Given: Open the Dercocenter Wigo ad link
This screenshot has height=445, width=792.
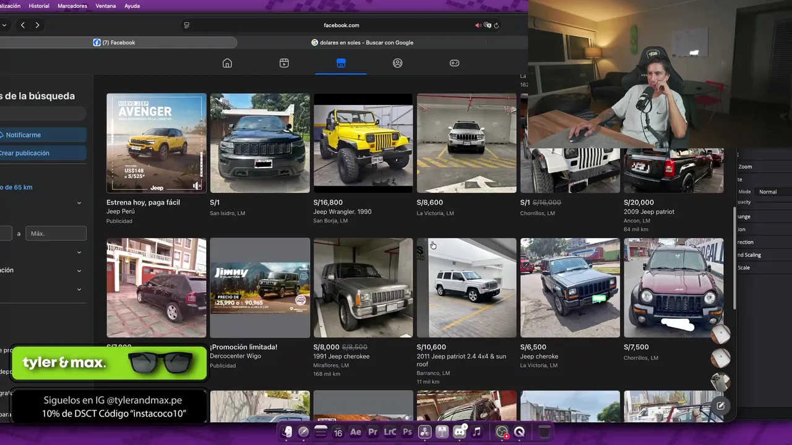Looking at the screenshot, I should click(235, 356).
